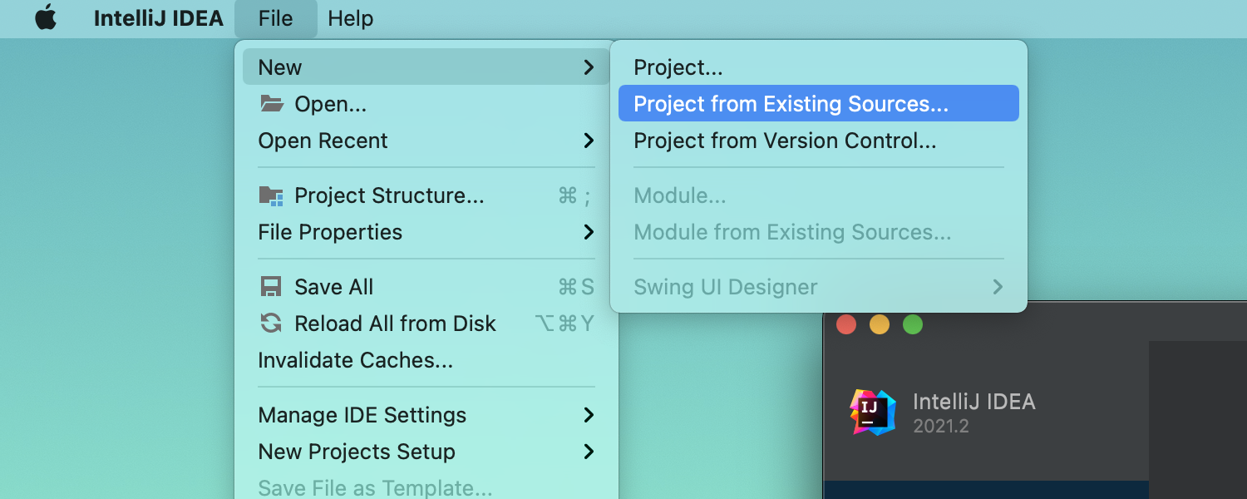
Task: Click the Project Structure icon
Action: click(x=271, y=195)
